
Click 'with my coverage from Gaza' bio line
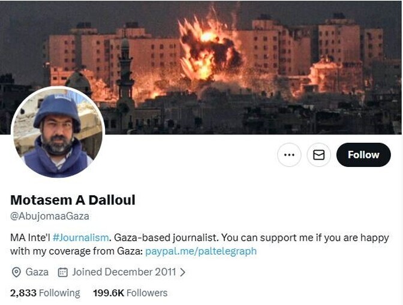point(76,251)
